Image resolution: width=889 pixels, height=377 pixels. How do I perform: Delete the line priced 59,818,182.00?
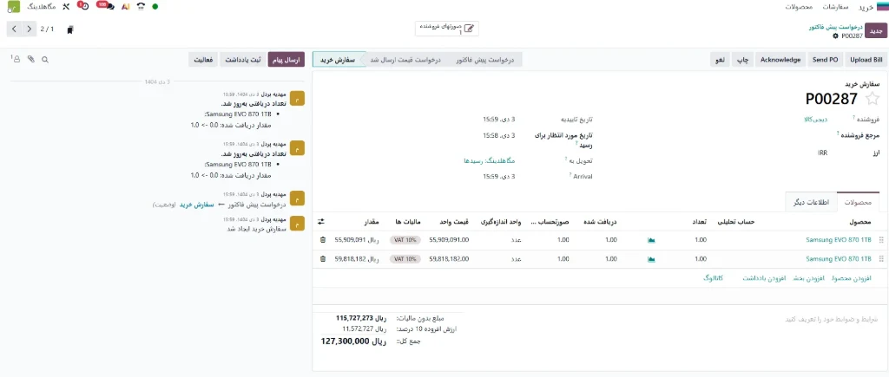click(323, 258)
